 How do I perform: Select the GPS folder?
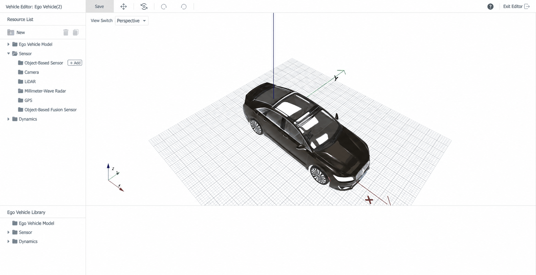pyautogui.click(x=25, y=100)
